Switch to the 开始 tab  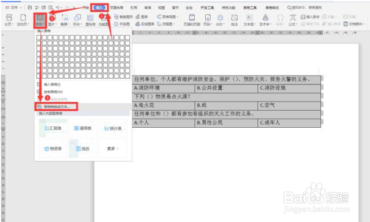pyautogui.click(x=85, y=7)
